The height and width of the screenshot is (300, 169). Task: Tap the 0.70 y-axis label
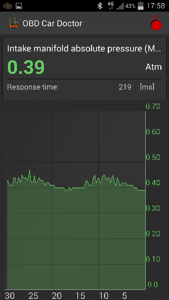tap(153, 106)
